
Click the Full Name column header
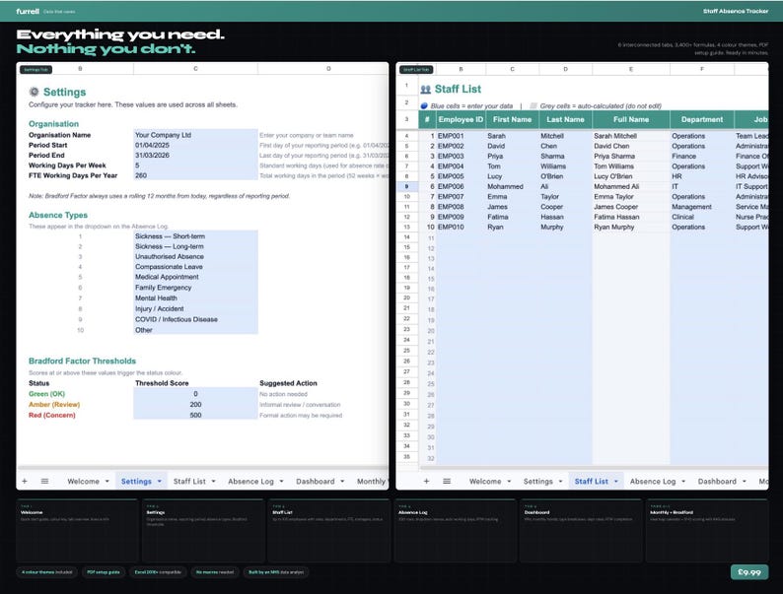point(631,120)
